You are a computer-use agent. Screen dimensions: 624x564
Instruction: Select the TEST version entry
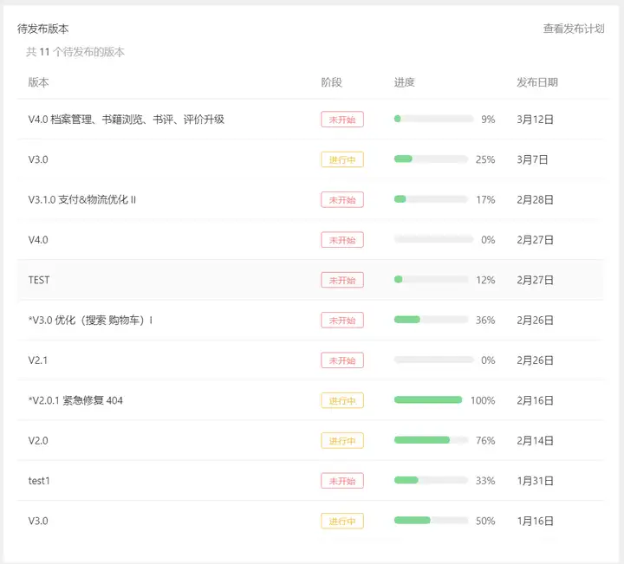pyautogui.click(x=39, y=280)
